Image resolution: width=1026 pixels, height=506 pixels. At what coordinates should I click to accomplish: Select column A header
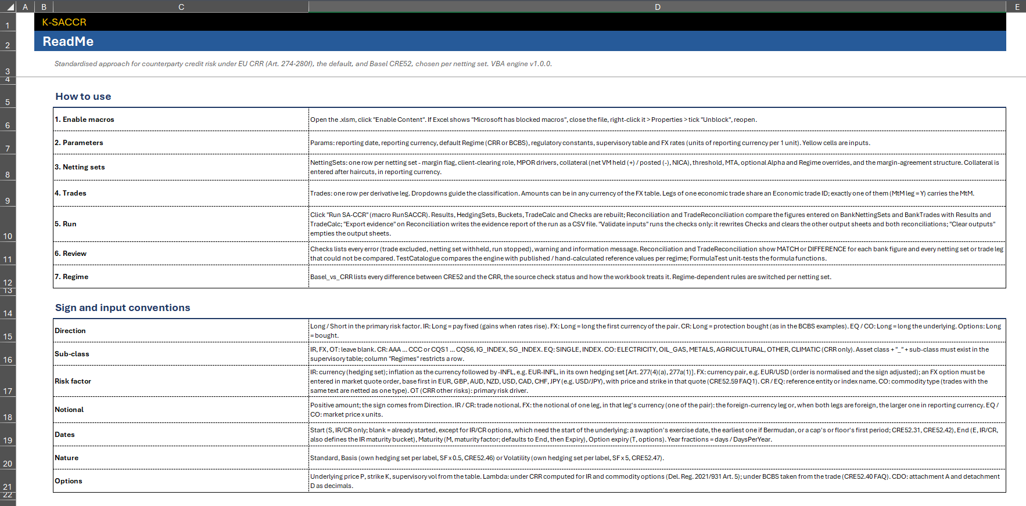pyautogui.click(x=25, y=6)
